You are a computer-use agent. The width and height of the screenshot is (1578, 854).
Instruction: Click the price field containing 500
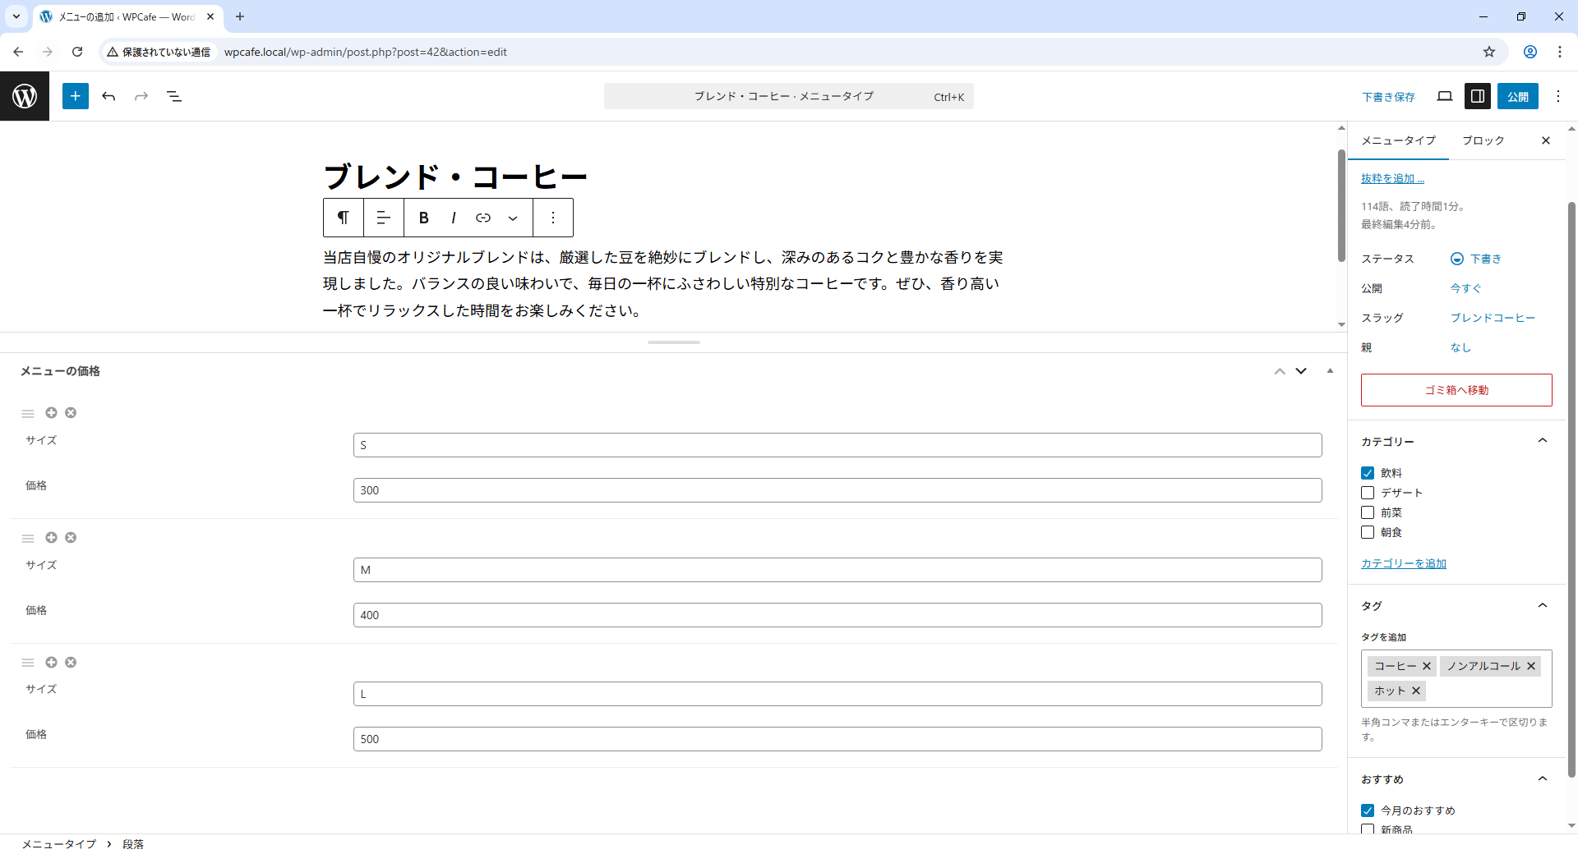coord(837,739)
